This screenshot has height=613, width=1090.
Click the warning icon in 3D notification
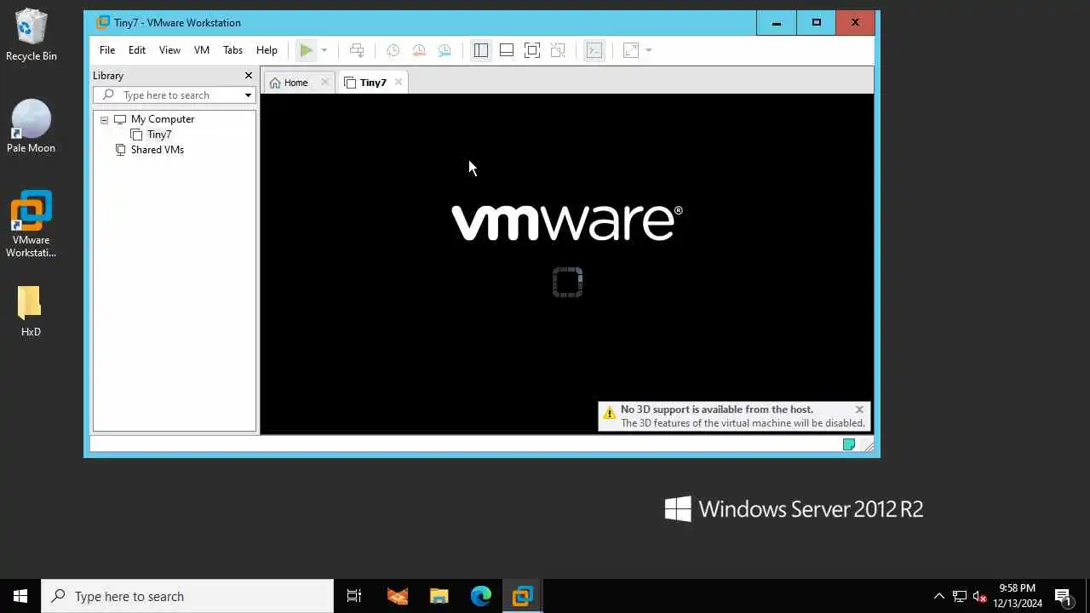click(610, 414)
